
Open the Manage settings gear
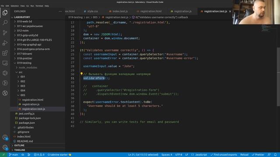click(x=5, y=147)
